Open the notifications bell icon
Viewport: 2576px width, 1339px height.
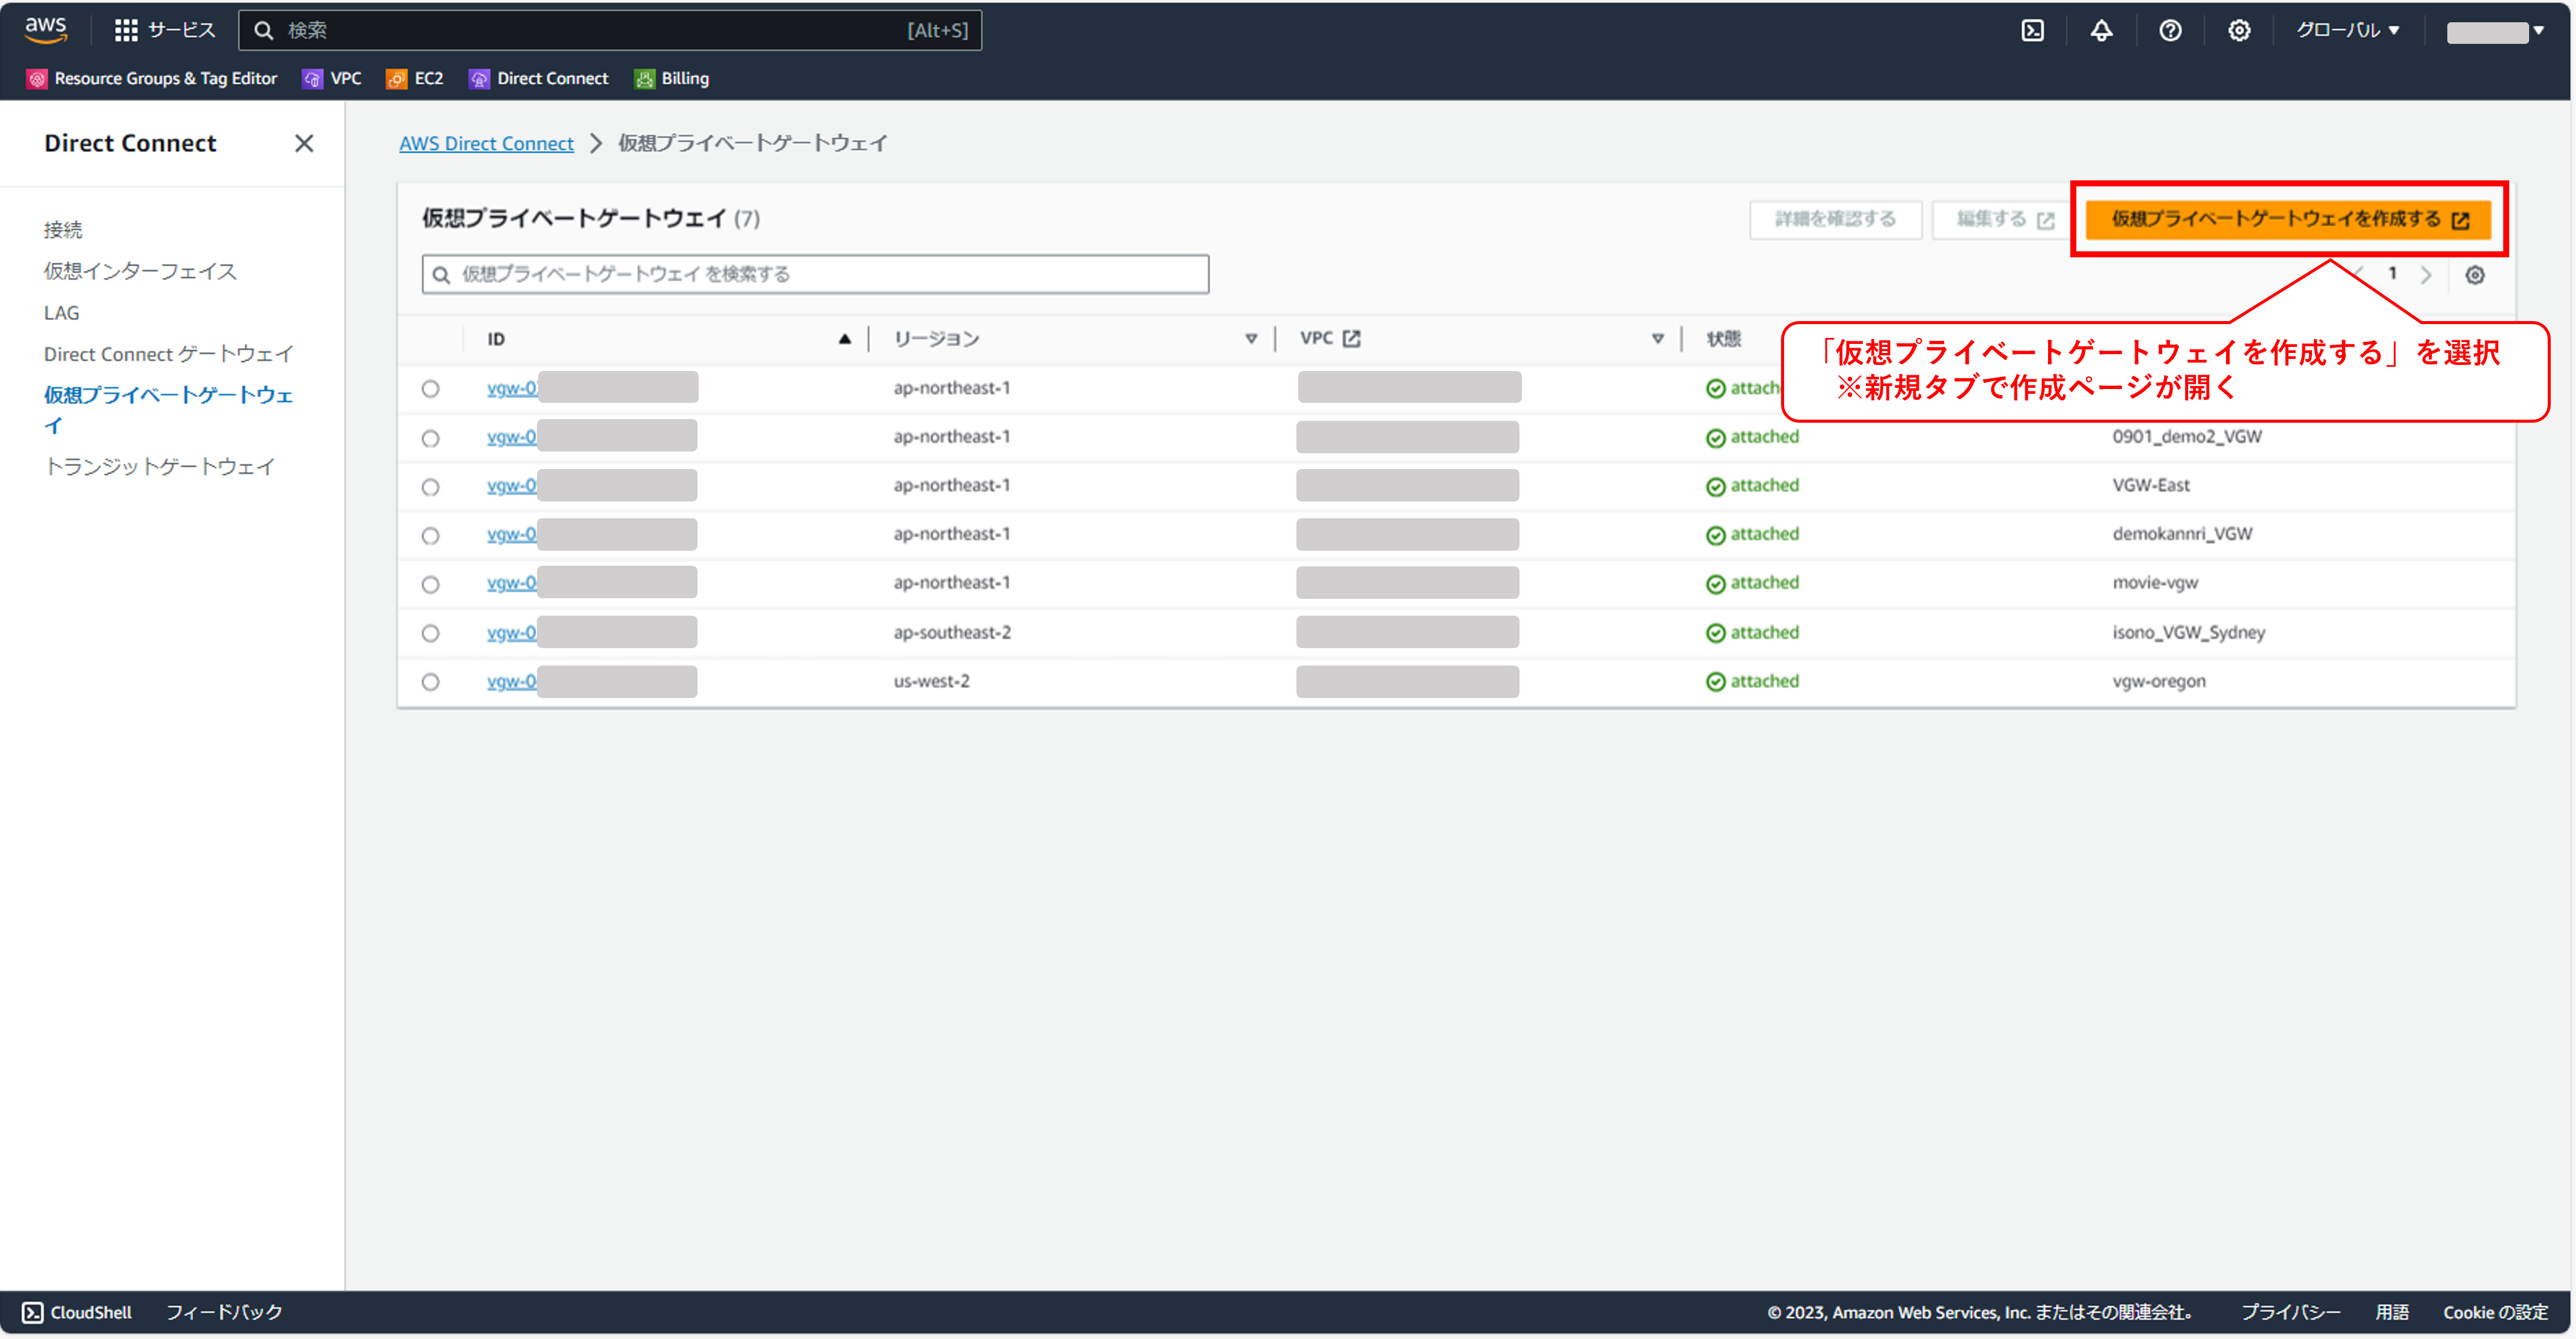2101,30
